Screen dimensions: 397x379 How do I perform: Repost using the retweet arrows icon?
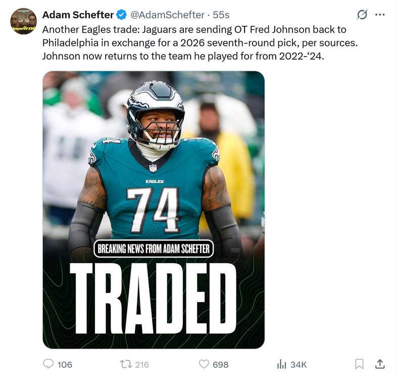pyautogui.click(x=125, y=364)
